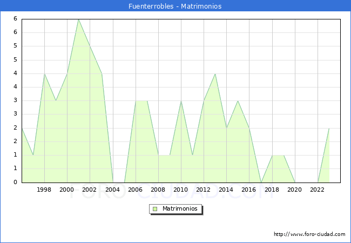The width and height of the screenshot is (351, 243).
Task: Select the 2018 x-axis label
Action: pos(272,190)
